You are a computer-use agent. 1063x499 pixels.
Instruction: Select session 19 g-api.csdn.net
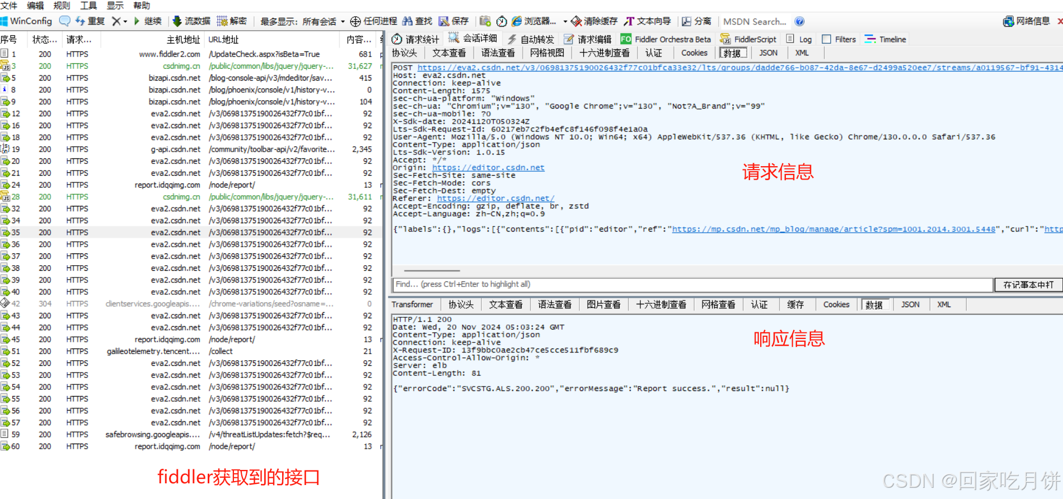[190, 149]
